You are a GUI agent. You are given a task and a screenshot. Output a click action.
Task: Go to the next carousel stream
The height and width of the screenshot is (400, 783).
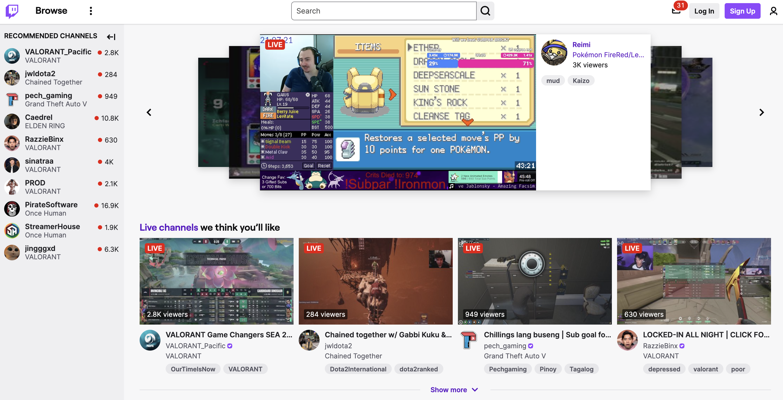click(761, 113)
